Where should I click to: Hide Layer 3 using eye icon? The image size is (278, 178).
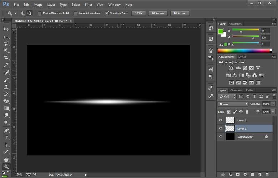[221, 120]
